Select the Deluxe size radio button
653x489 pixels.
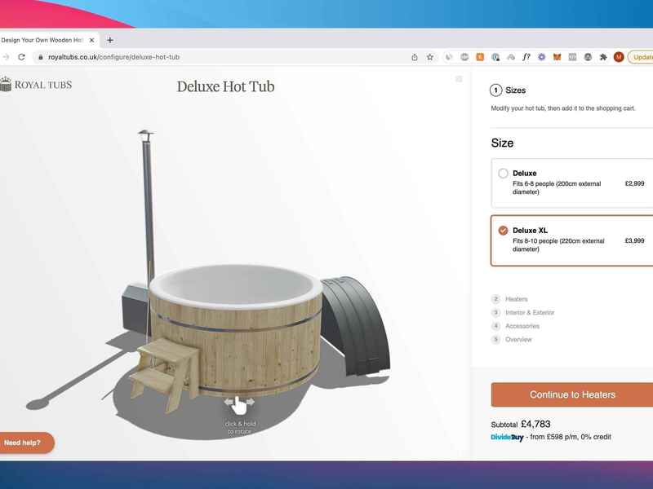point(503,173)
